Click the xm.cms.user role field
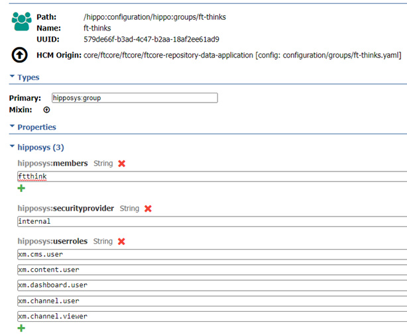The height and width of the screenshot is (335, 407). 212,255
